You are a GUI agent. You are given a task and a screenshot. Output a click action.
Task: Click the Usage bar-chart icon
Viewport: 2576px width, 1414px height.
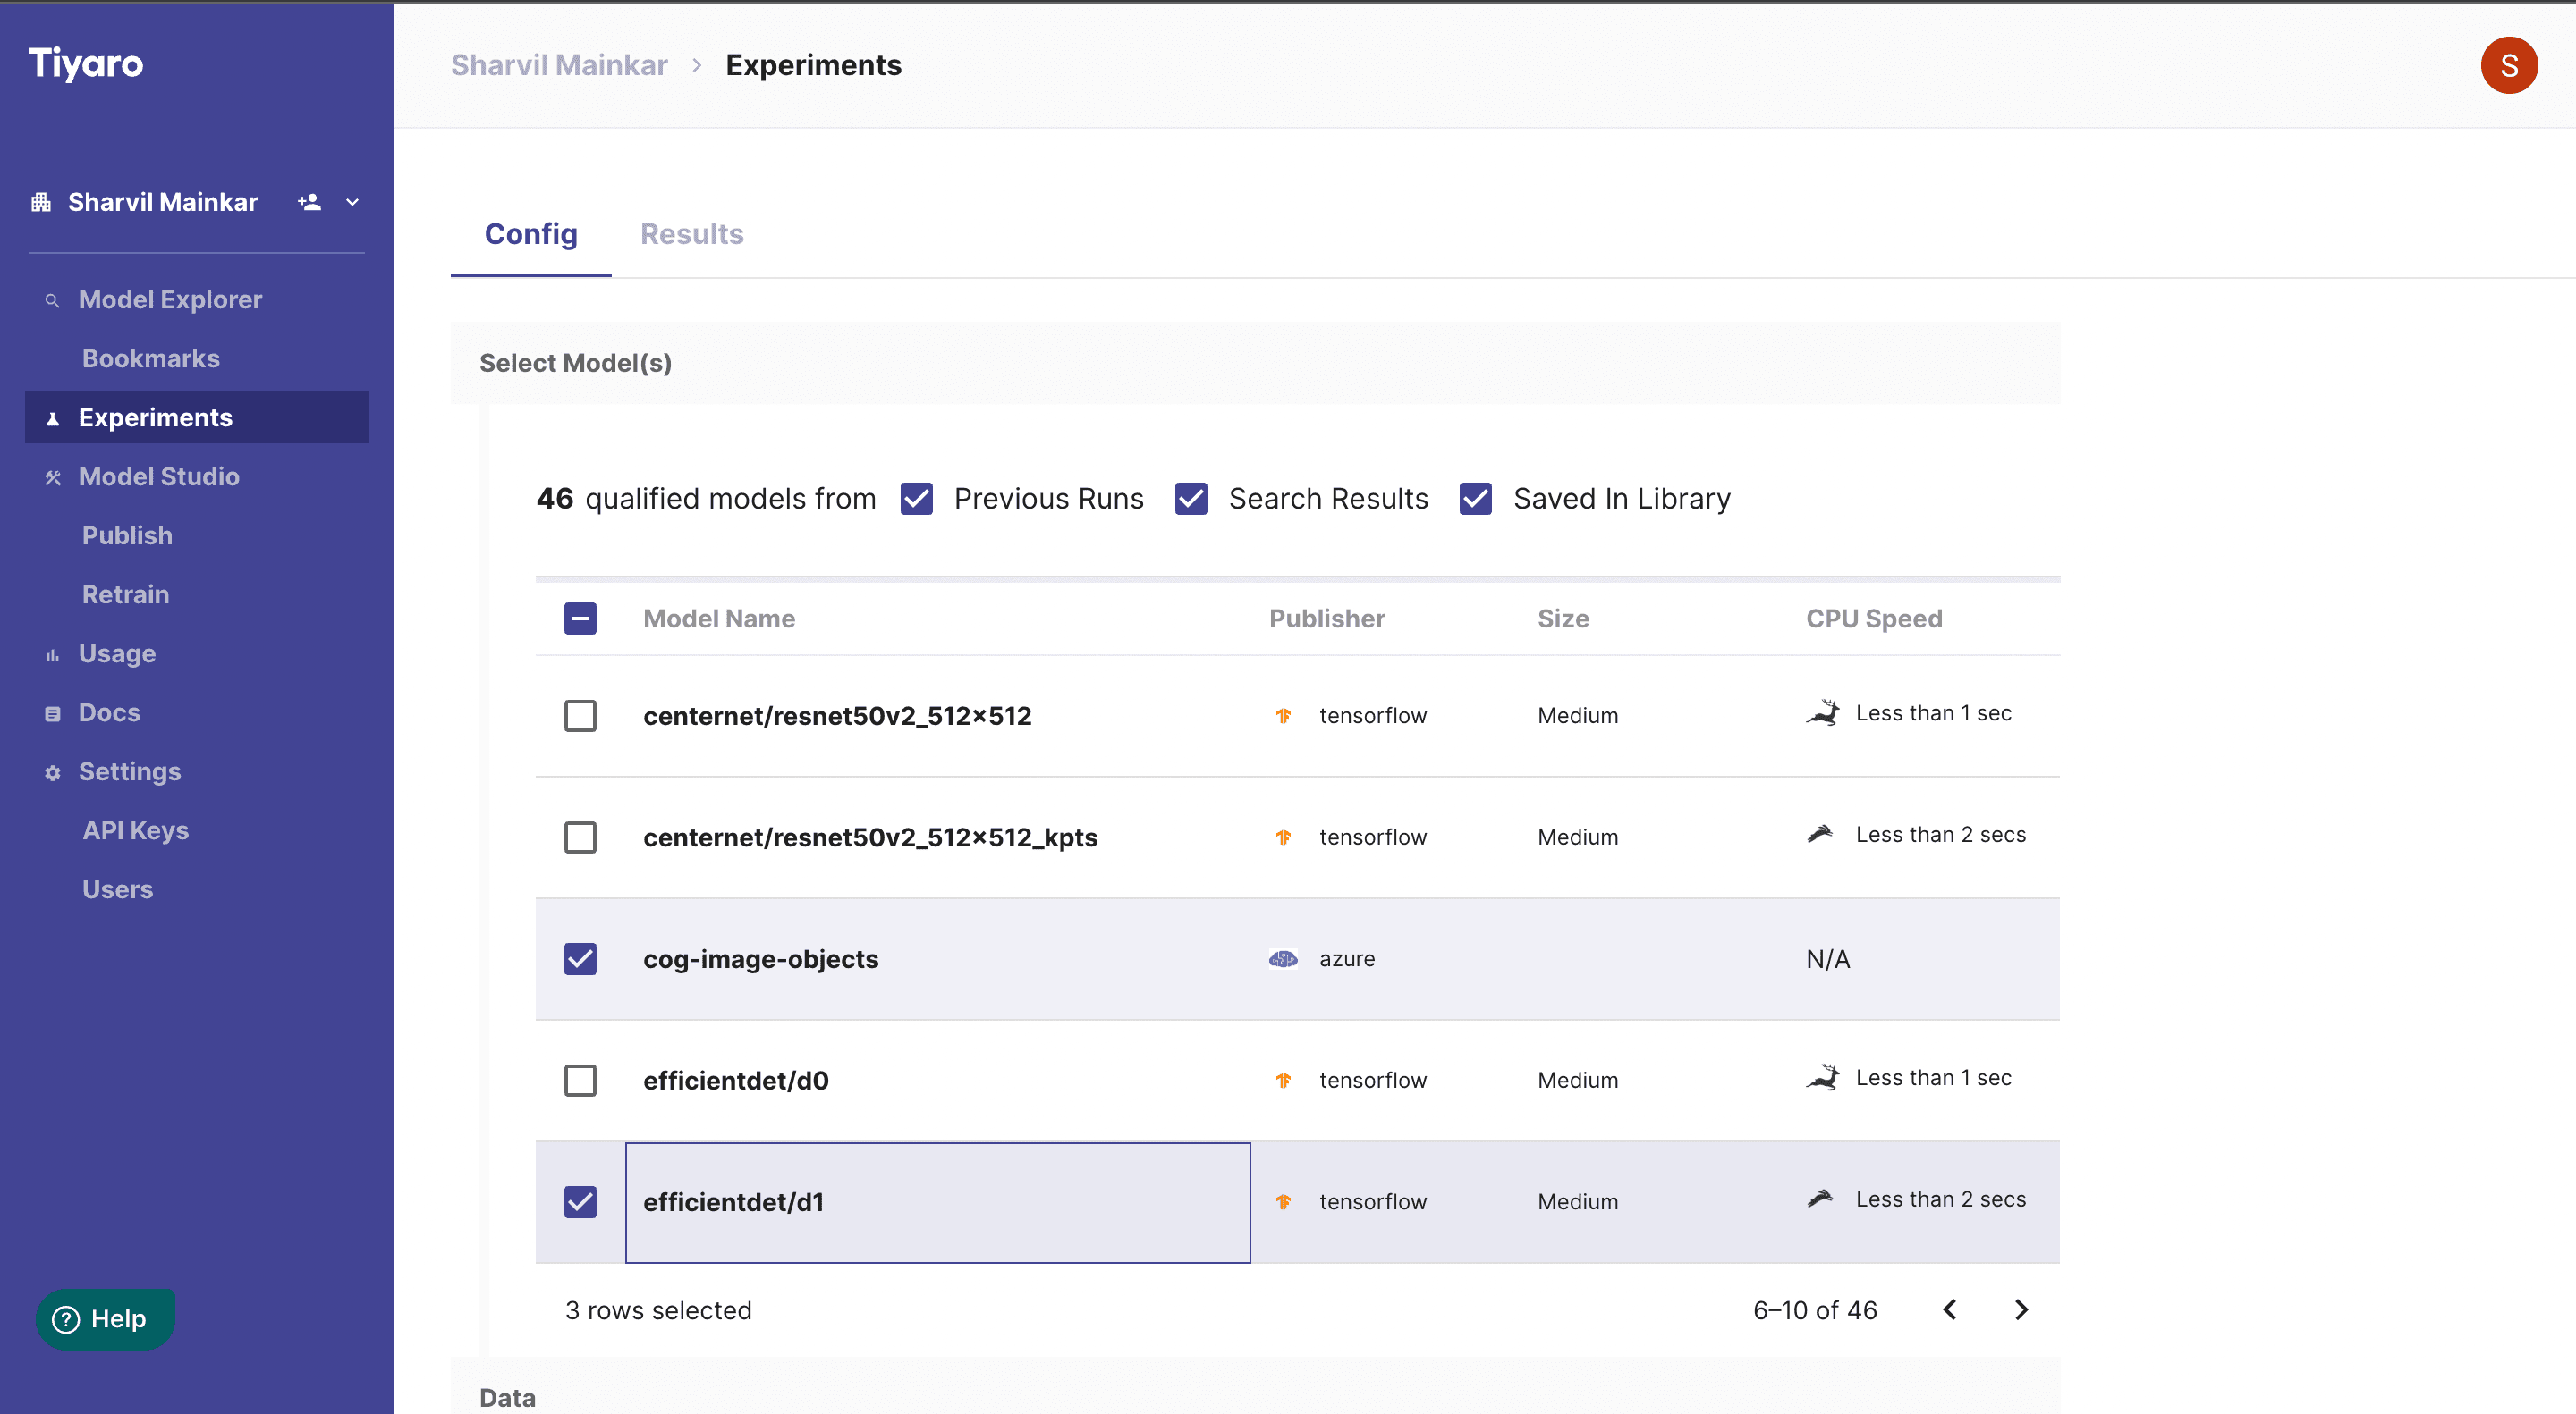[52, 654]
